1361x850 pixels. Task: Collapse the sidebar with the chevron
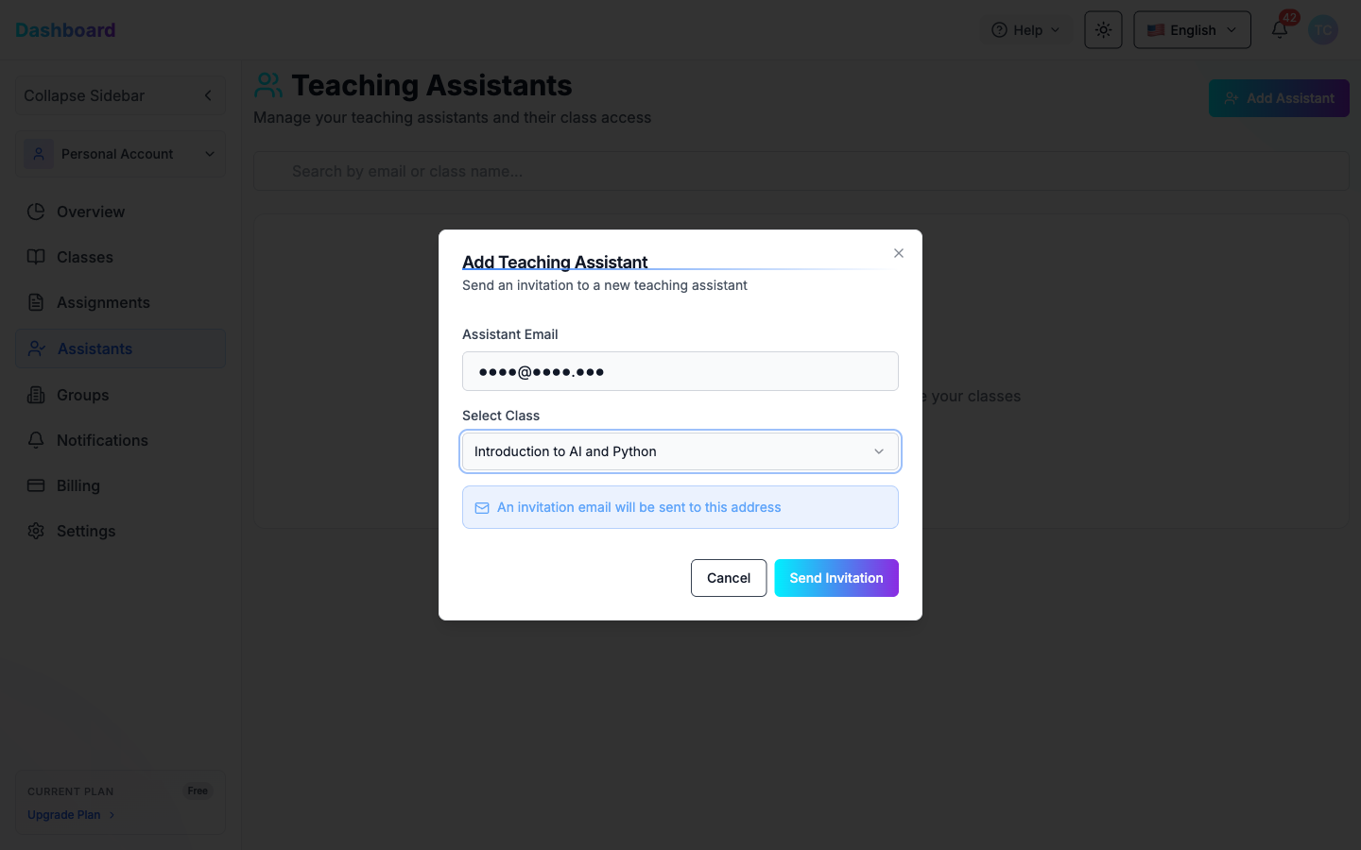point(207,95)
